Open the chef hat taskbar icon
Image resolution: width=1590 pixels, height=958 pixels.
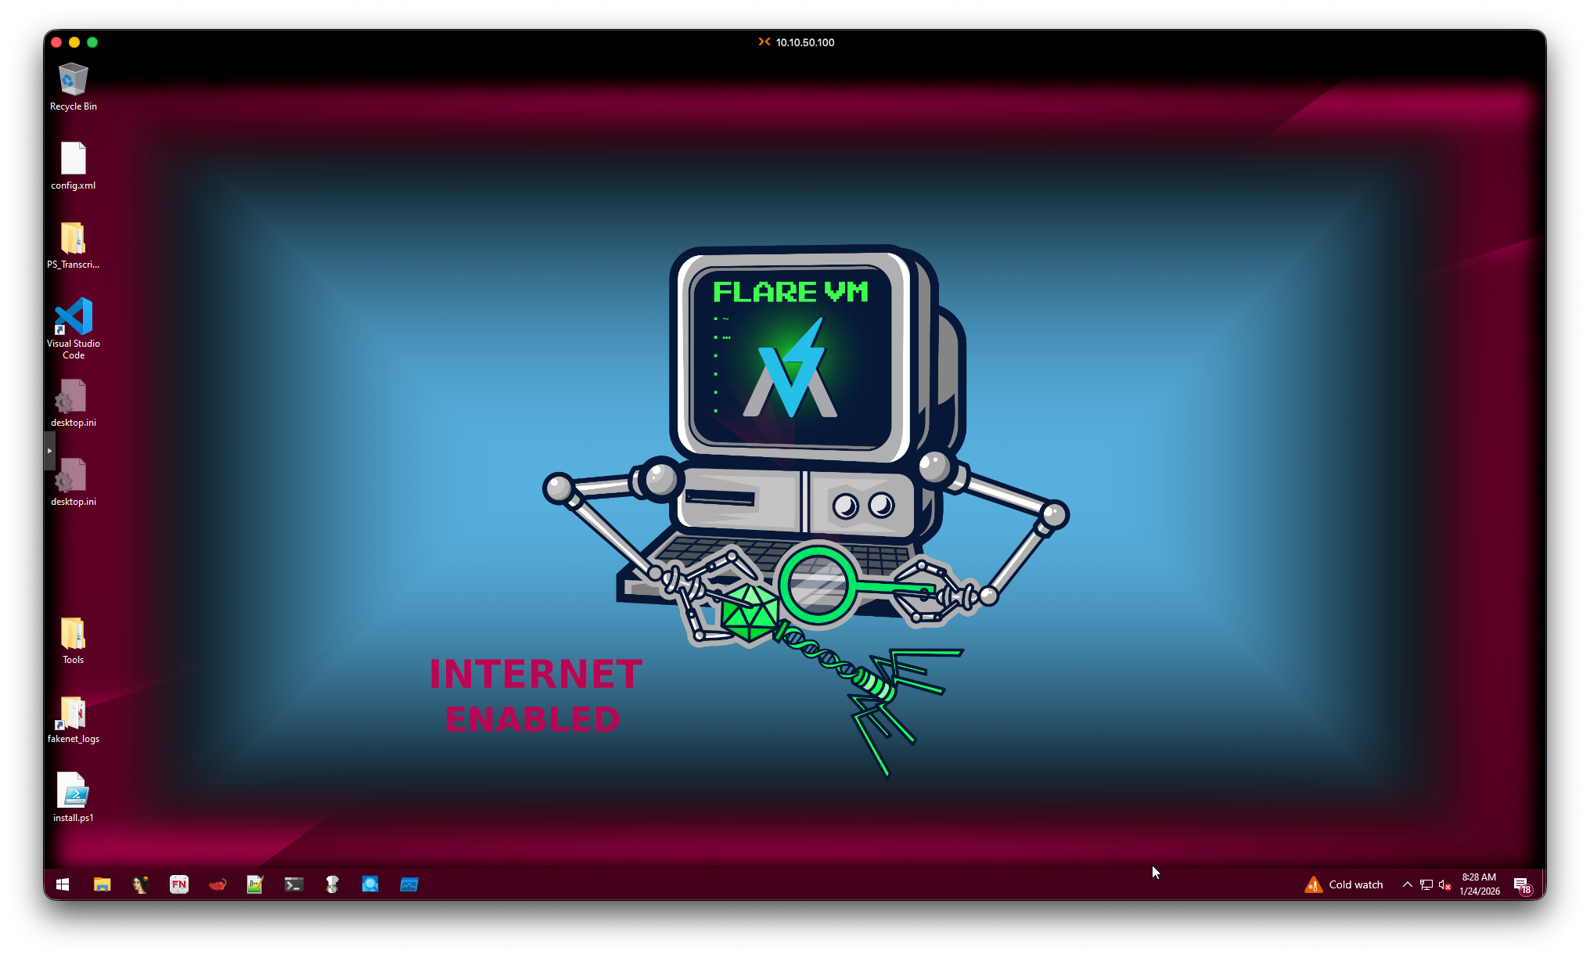(x=332, y=884)
